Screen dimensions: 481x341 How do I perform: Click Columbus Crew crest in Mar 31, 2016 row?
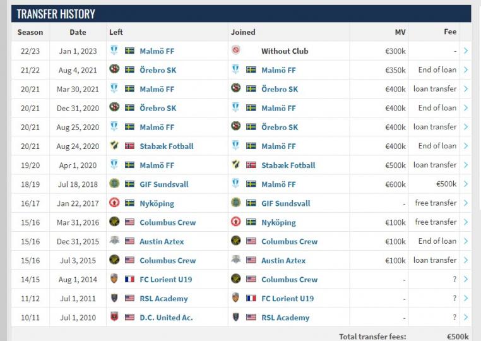click(114, 222)
